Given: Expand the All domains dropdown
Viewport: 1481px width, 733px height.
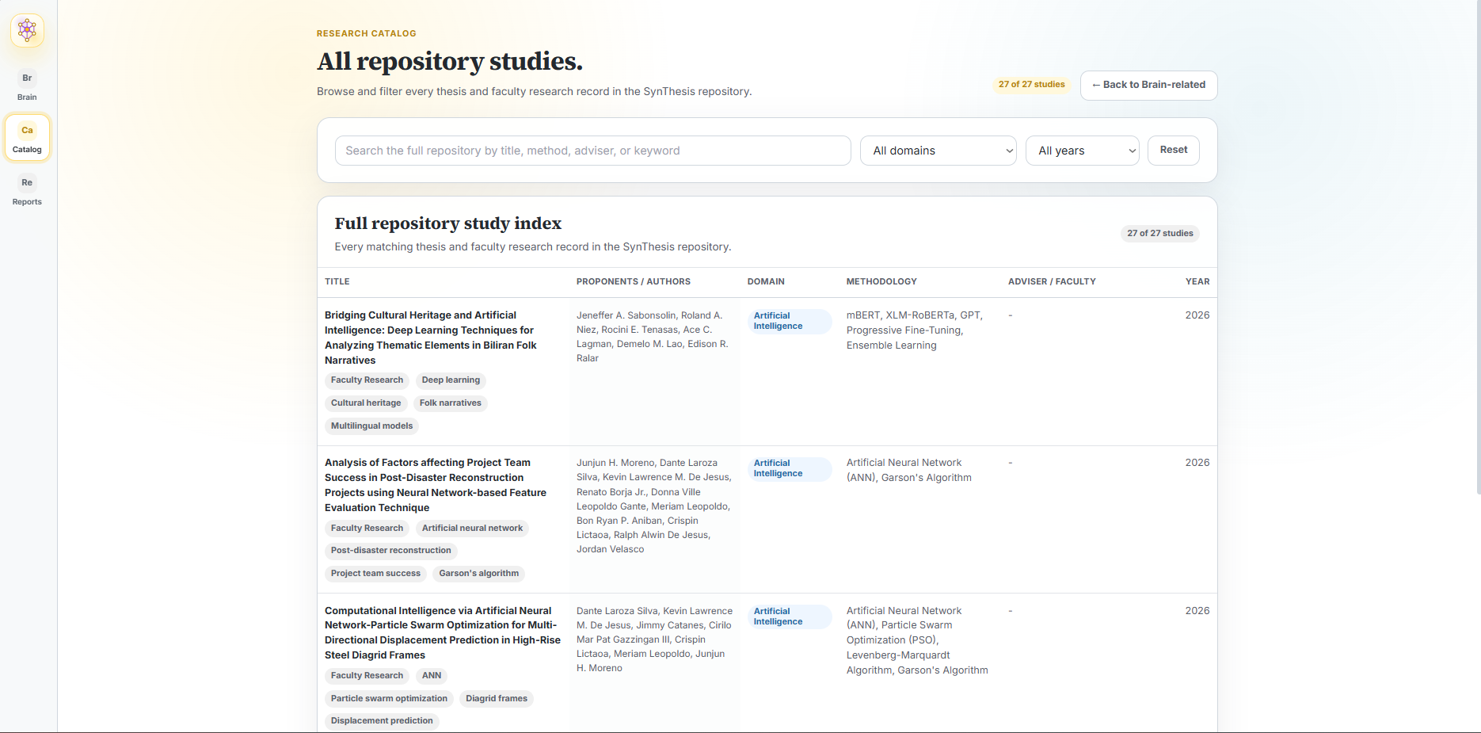Looking at the screenshot, I should point(938,151).
